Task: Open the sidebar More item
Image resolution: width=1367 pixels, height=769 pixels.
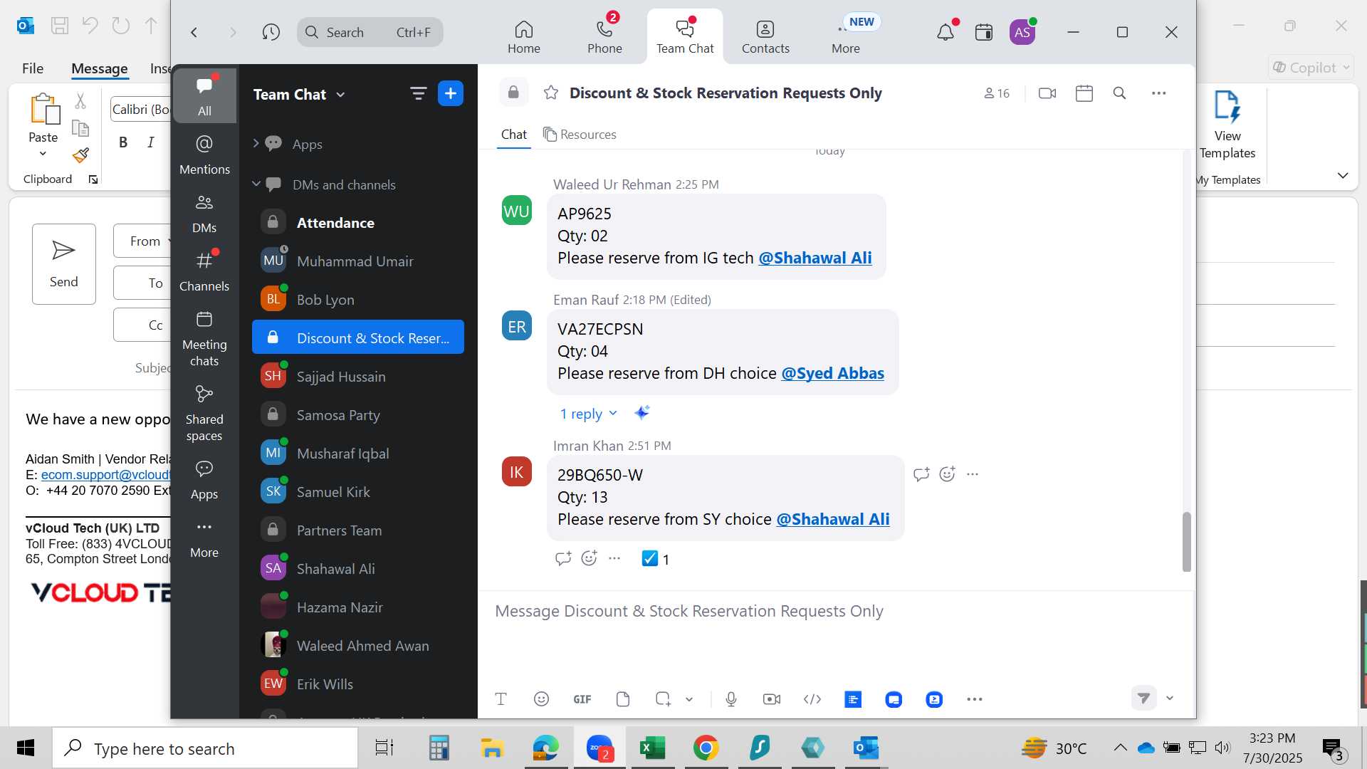Action: point(204,539)
